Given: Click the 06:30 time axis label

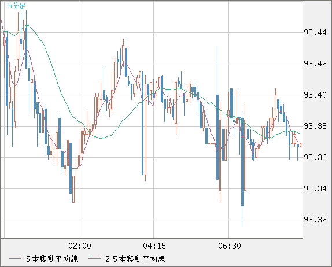Looking at the screenshot, I should [230, 246].
